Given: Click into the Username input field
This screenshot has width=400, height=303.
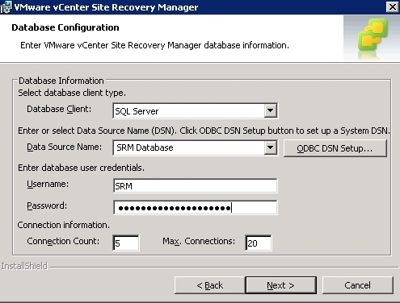Looking at the screenshot, I should click(x=196, y=185).
